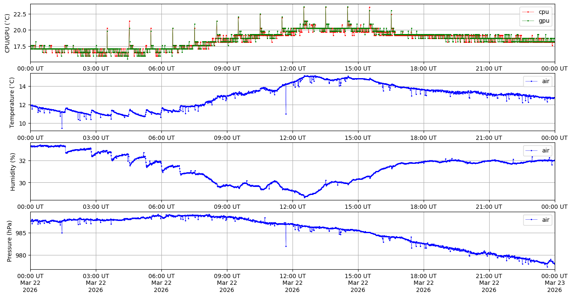Click the 09:00 UT tick under Humidity chart

point(227,207)
